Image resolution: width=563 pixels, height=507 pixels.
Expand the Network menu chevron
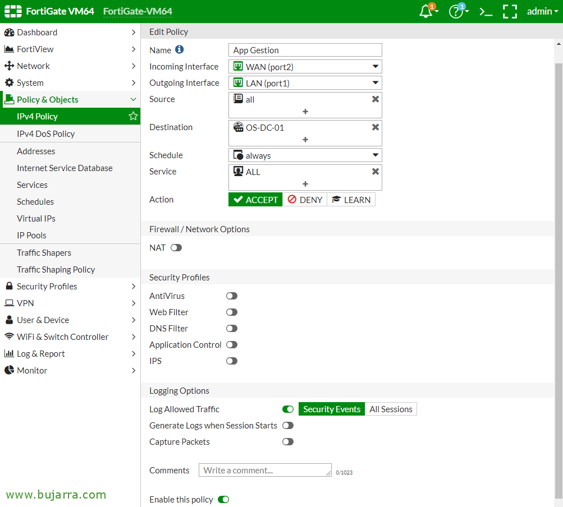tap(134, 66)
